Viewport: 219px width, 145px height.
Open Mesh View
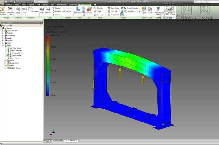tap(78, 11)
